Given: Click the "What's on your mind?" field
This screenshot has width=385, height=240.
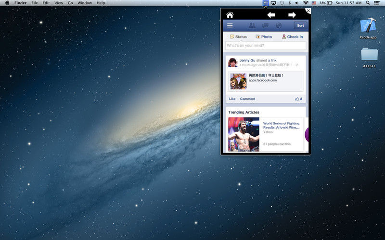Looking at the screenshot, I should click(x=266, y=46).
